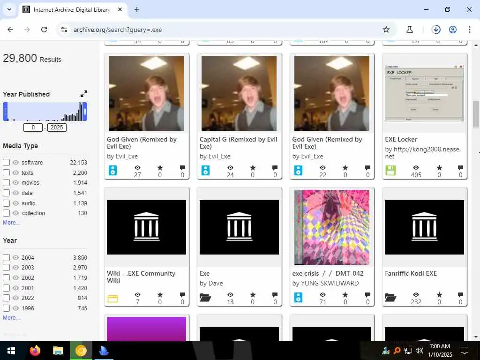Click the address bar URL
The image size is (480, 360).
coord(118,30)
